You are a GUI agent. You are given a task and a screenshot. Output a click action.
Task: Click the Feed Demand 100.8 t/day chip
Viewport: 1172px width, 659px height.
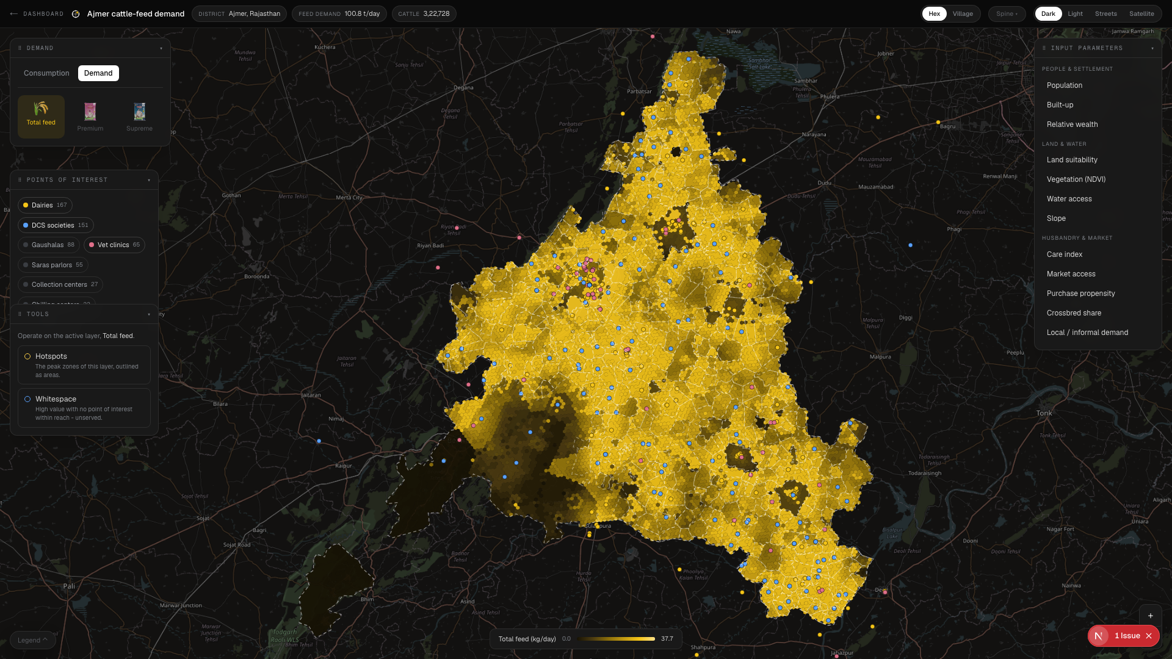tap(339, 13)
